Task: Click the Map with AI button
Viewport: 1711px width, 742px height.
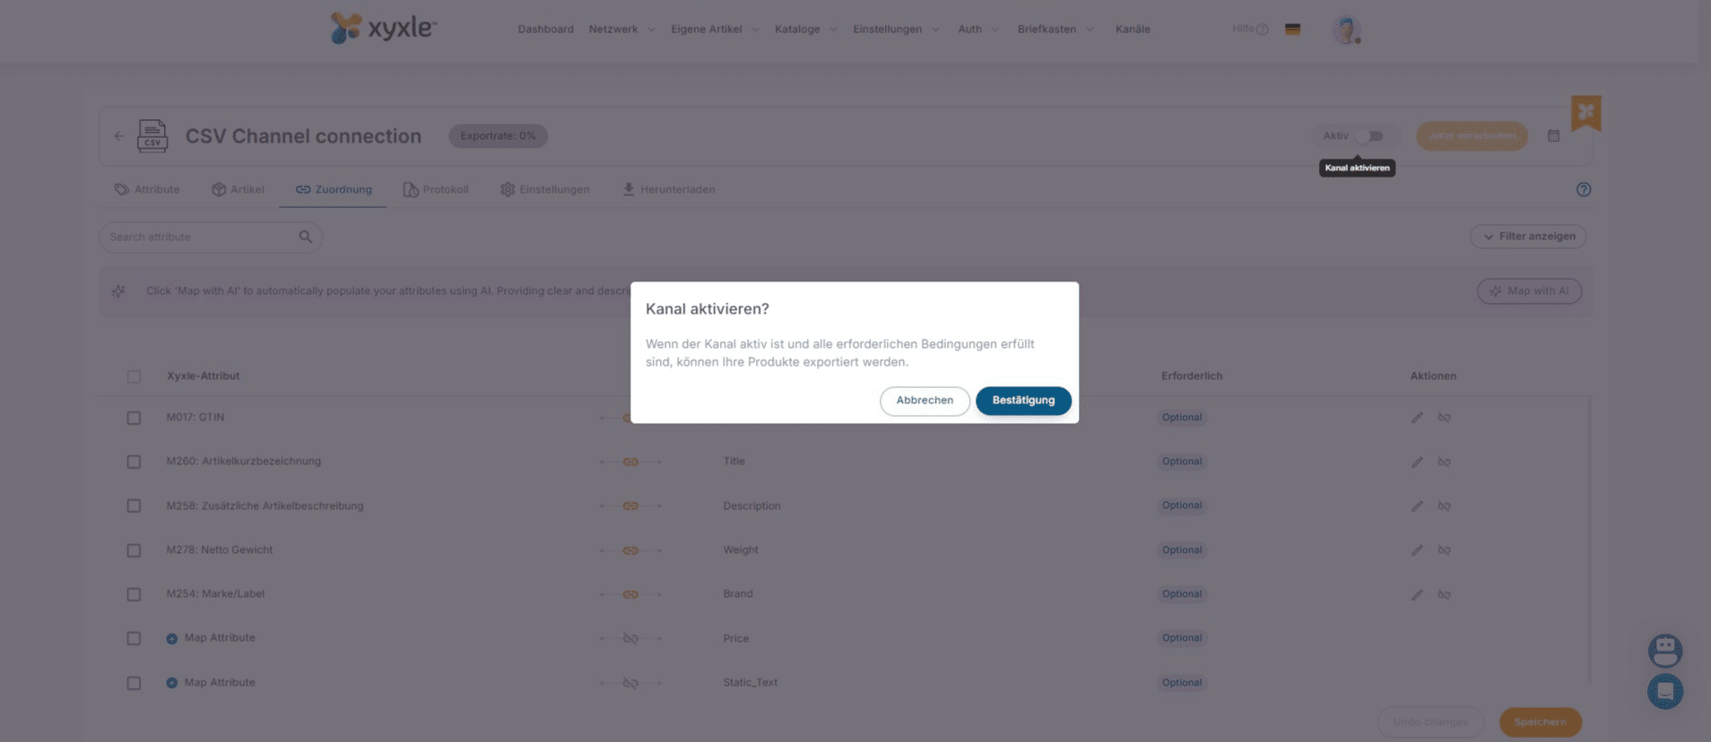Action: (1529, 291)
